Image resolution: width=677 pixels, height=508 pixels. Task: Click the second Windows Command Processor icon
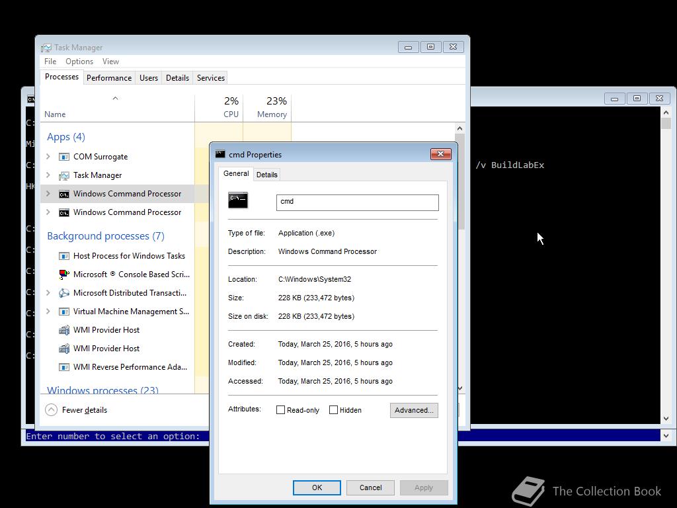(x=64, y=212)
